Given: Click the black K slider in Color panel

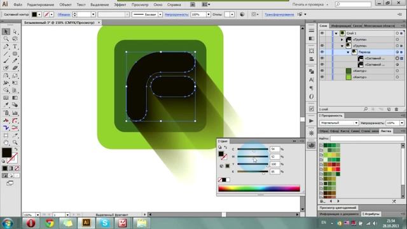Looking at the screenshot, I should (252, 172).
